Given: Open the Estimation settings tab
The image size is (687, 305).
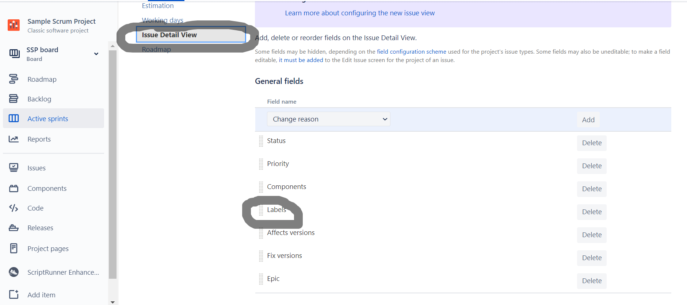Looking at the screenshot, I should [158, 5].
